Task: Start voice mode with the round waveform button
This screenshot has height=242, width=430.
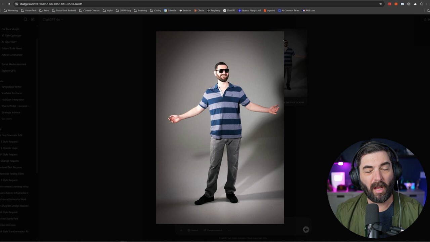Action: click(x=306, y=230)
